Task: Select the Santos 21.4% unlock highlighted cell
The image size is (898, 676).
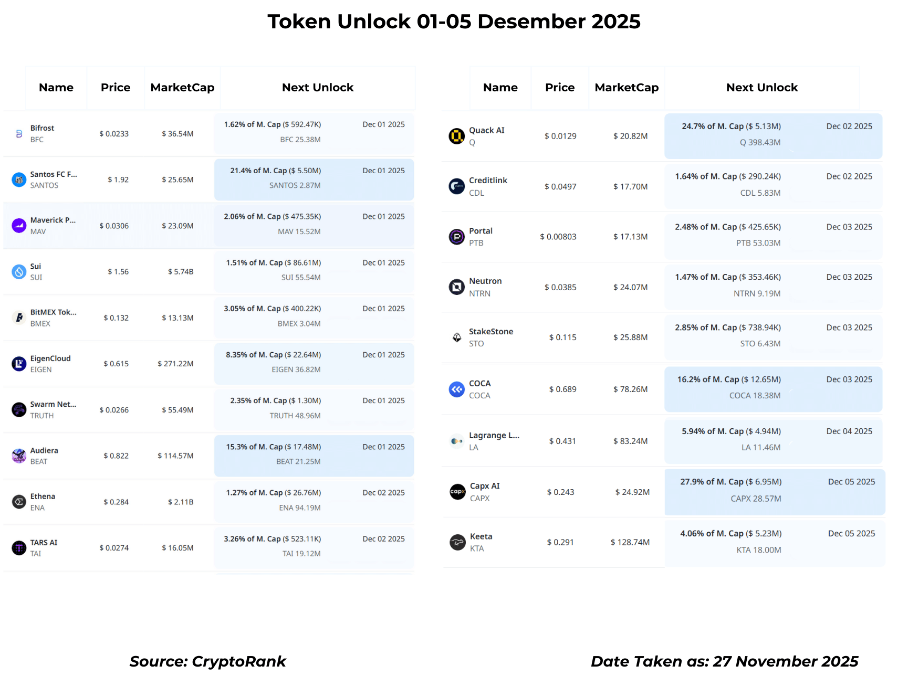Action: tap(314, 179)
